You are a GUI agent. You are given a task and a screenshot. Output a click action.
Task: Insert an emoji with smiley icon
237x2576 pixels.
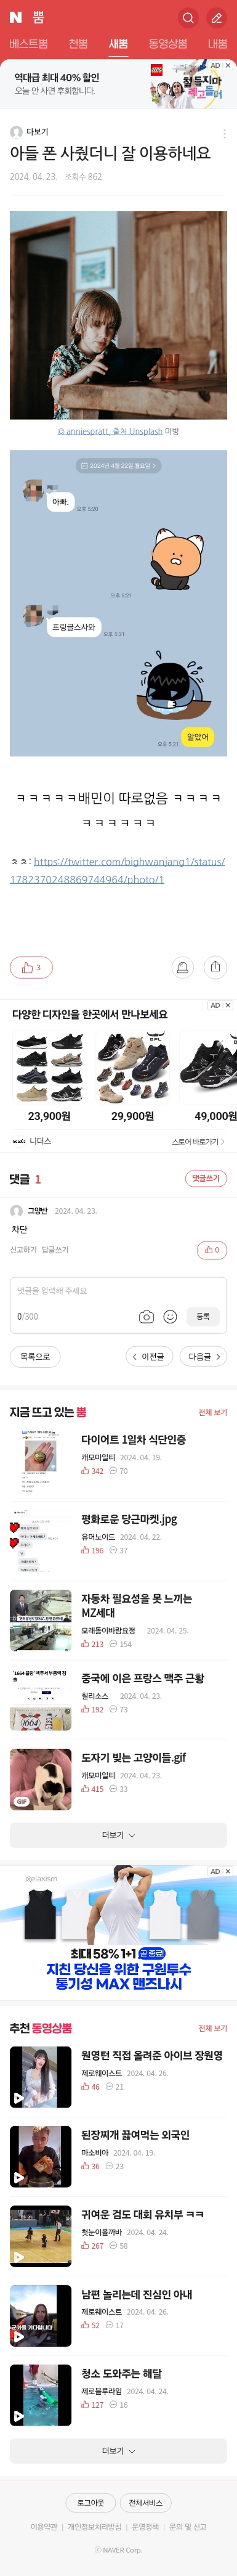[x=170, y=1316]
